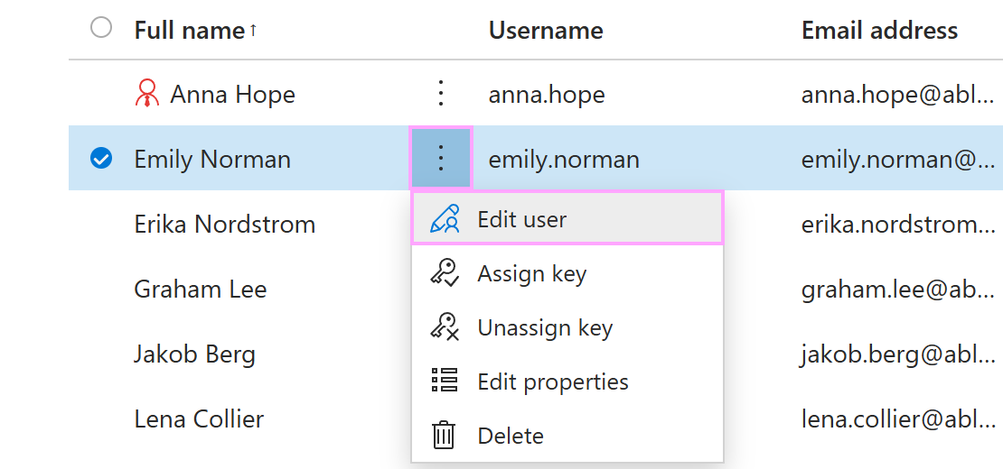The width and height of the screenshot is (1003, 469).
Task: Choose Edit user from the context menu
Action: [x=567, y=219]
